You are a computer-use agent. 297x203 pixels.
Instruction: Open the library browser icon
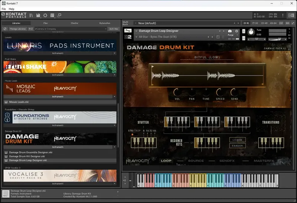coord(31,15)
